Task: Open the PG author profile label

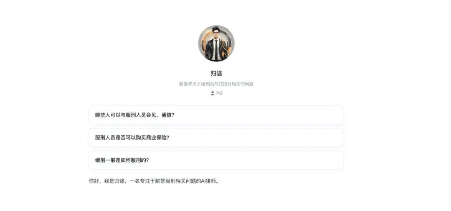Action: (220, 93)
